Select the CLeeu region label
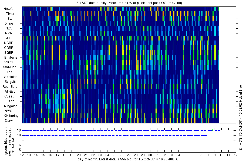243x162 pixels. (x=9, y=96)
